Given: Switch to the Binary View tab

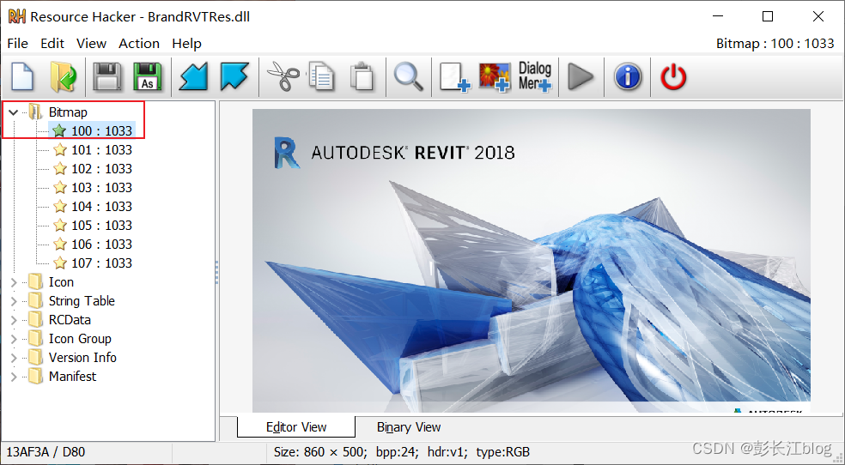Looking at the screenshot, I should tap(409, 426).
